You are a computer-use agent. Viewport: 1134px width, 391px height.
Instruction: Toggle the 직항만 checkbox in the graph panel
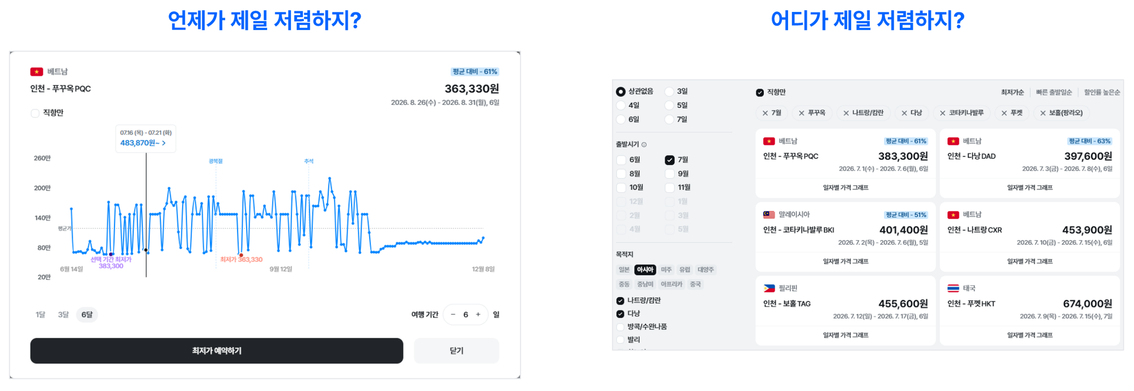point(35,113)
